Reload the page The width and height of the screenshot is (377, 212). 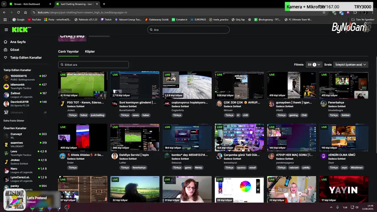coord(18,12)
